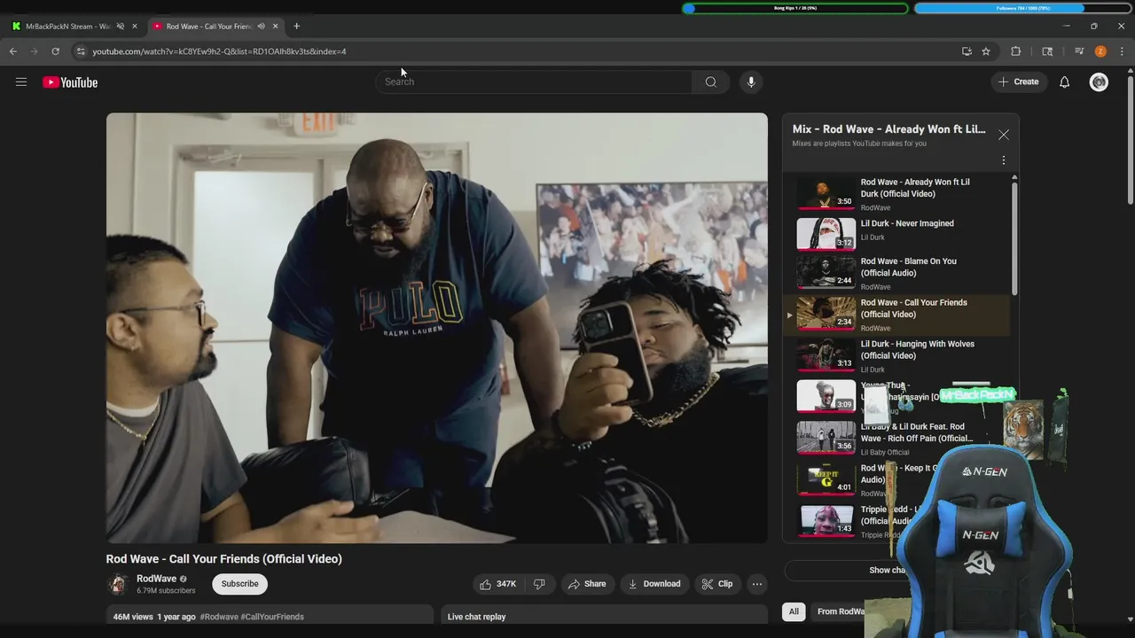1135x638 pixels.
Task: Clip the video
Action: tap(717, 584)
